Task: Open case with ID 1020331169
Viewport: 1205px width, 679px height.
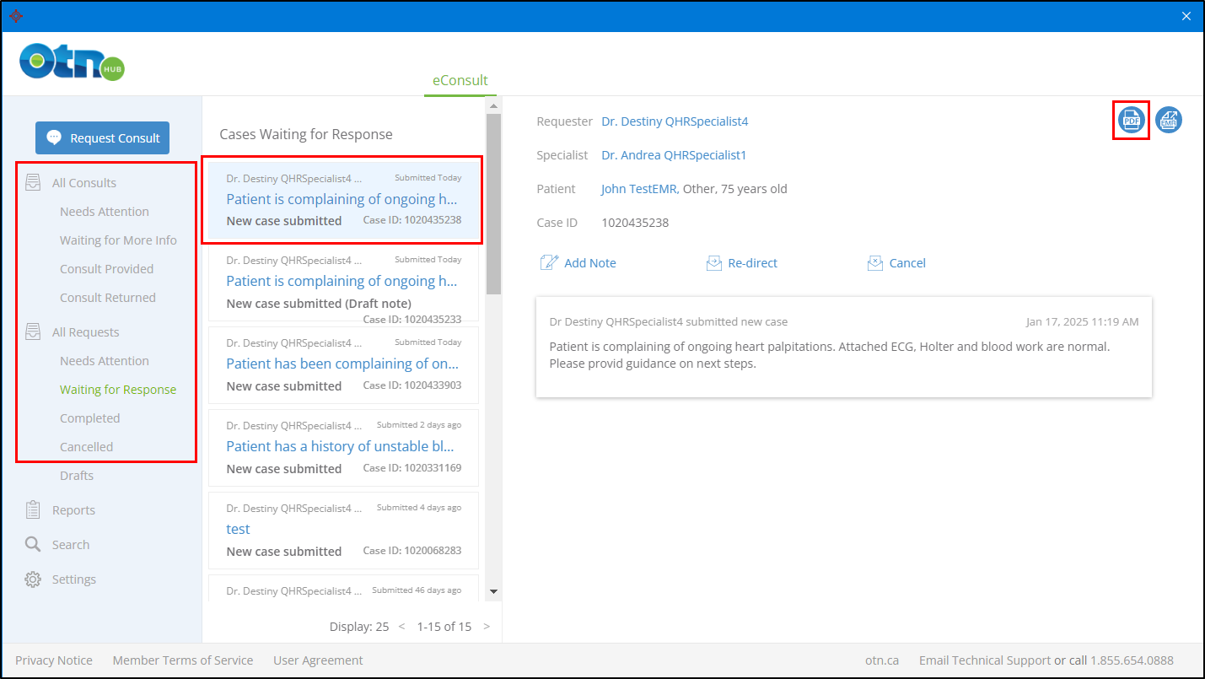Action: tap(342, 446)
